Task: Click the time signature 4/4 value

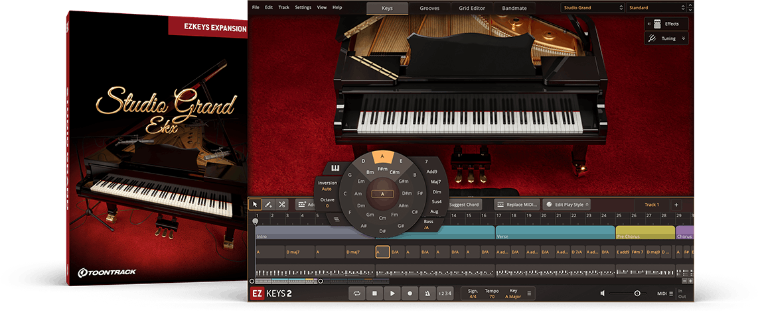Action: click(472, 297)
